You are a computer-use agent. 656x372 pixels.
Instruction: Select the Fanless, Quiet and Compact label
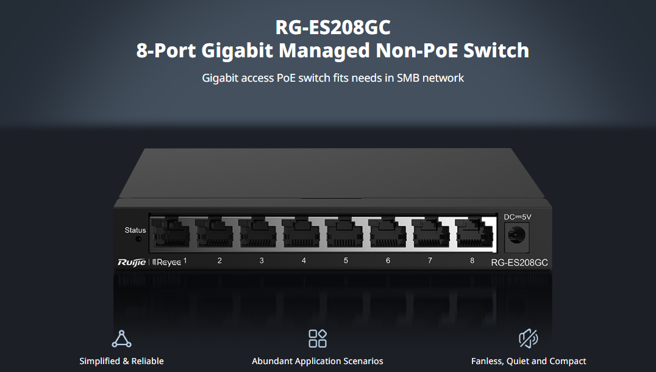coord(529,361)
